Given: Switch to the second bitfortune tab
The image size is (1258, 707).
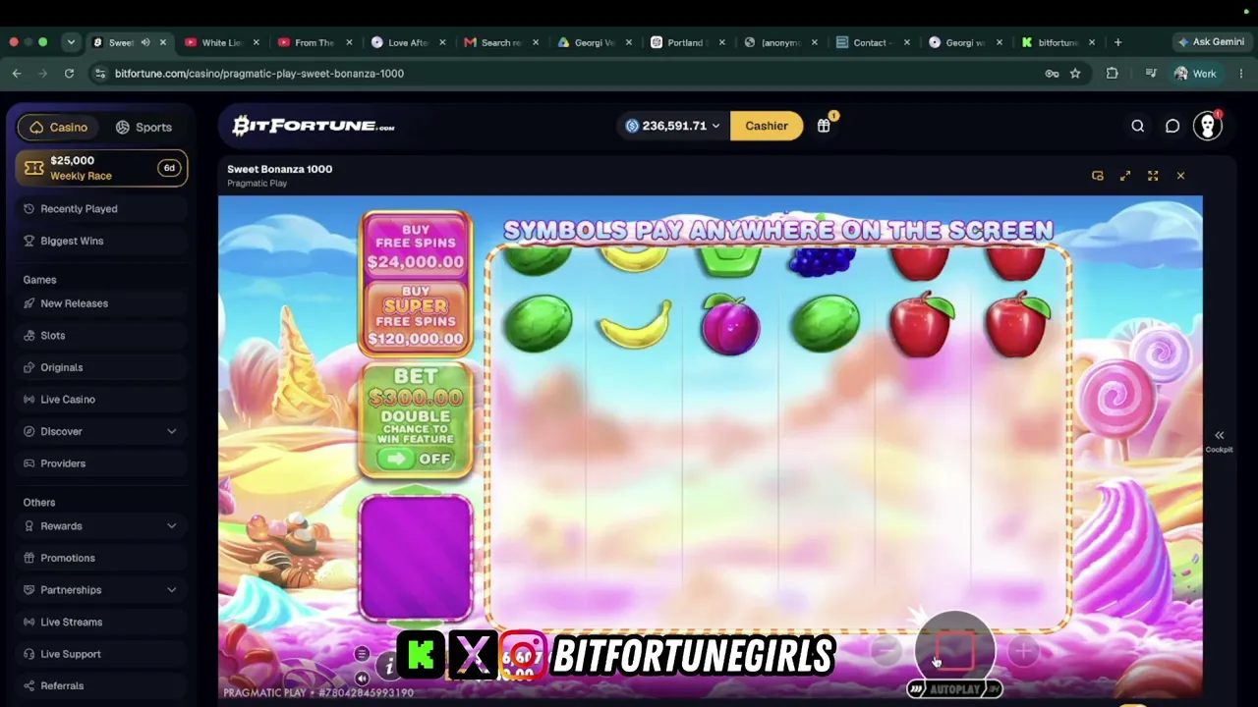Looking at the screenshot, I should pyautogui.click(x=1058, y=42).
